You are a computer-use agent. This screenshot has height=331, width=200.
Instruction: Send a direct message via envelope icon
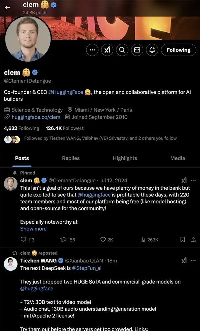click(137, 50)
